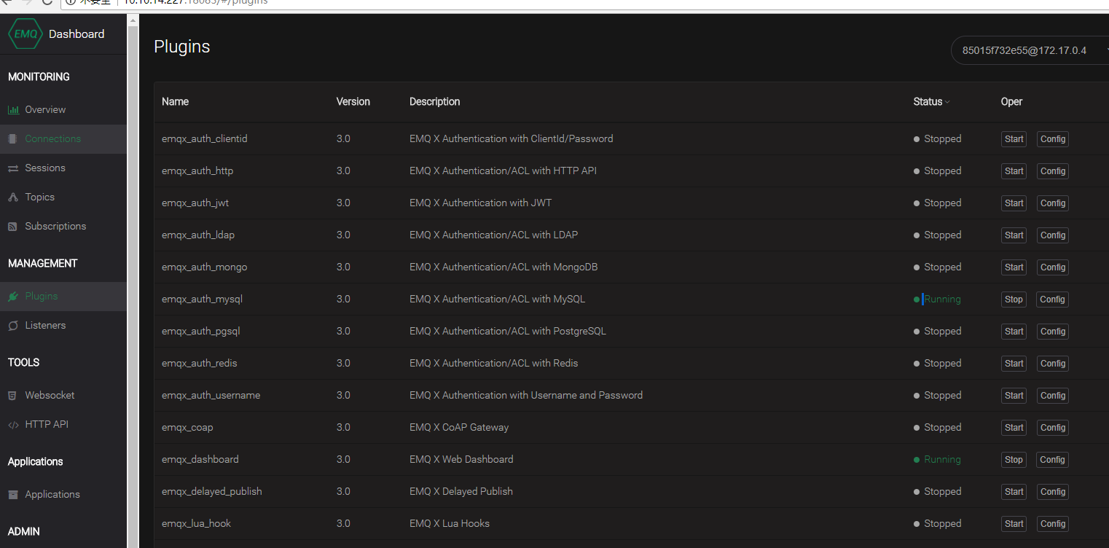Click the Listeners sidebar icon
1109x548 pixels.
(x=12, y=326)
